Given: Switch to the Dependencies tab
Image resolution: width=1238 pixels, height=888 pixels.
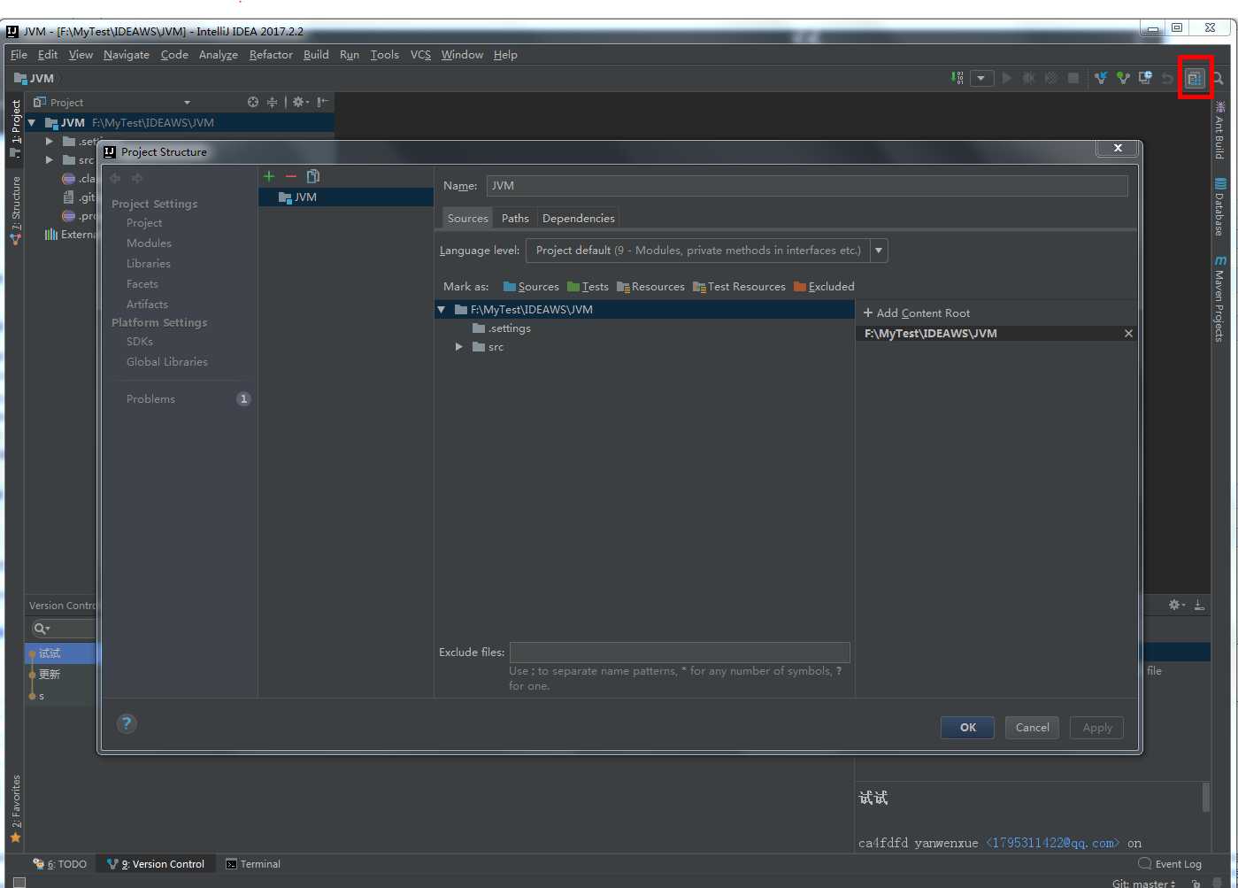Looking at the screenshot, I should point(579,219).
